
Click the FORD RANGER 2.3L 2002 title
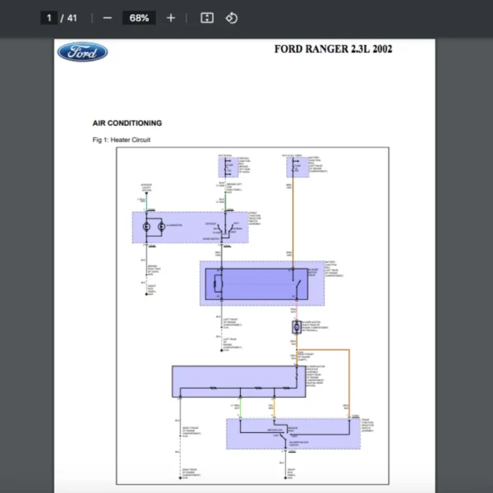click(x=333, y=49)
